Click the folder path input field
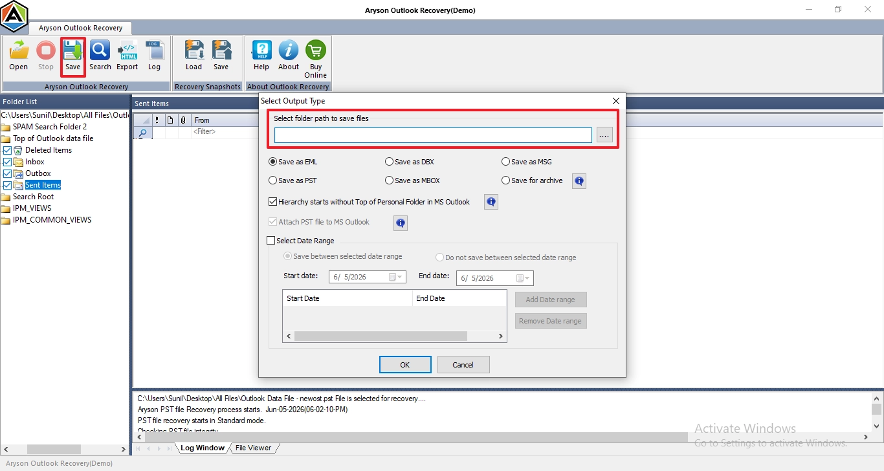The height and width of the screenshot is (471, 884). pyautogui.click(x=433, y=135)
